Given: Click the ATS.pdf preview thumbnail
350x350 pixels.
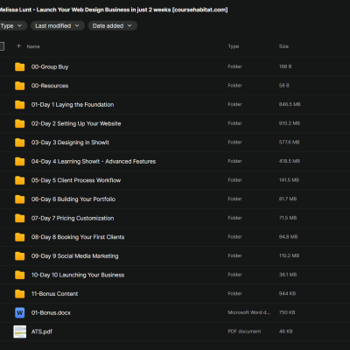Looking at the screenshot, I should pyautogui.click(x=20, y=332).
